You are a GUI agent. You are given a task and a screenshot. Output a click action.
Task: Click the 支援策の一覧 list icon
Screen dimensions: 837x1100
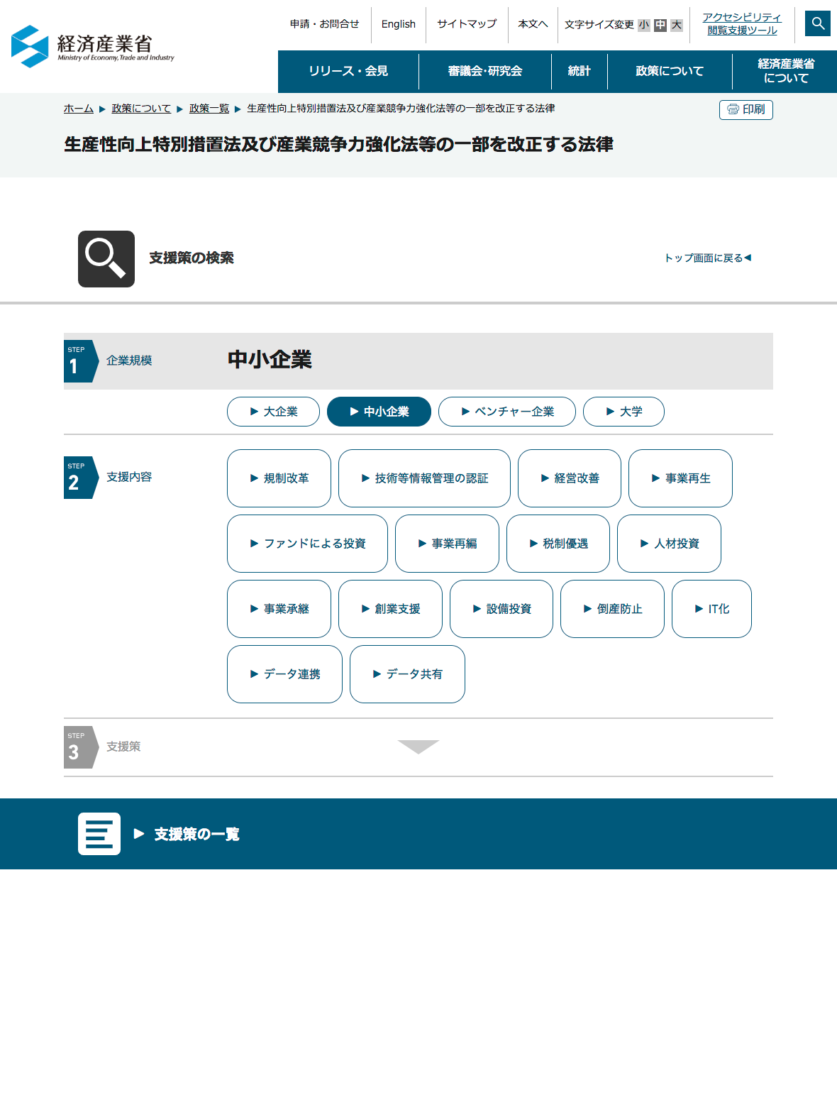point(99,834)
